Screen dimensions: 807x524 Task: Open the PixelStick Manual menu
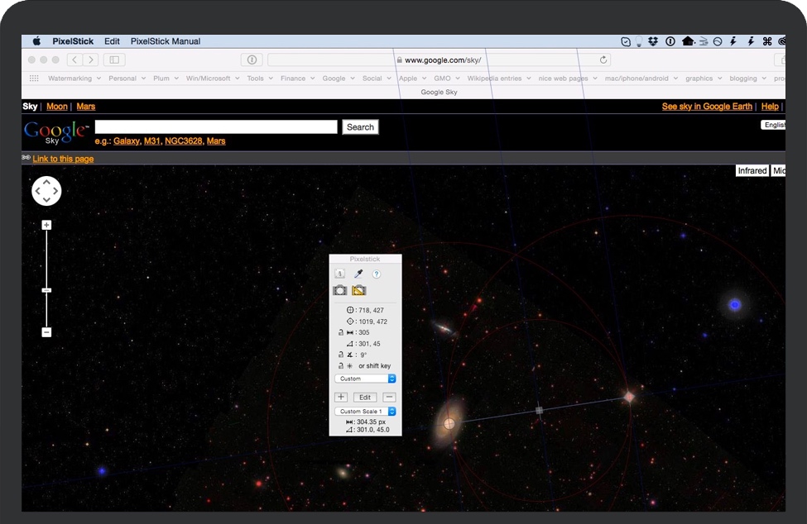point(166,41)
